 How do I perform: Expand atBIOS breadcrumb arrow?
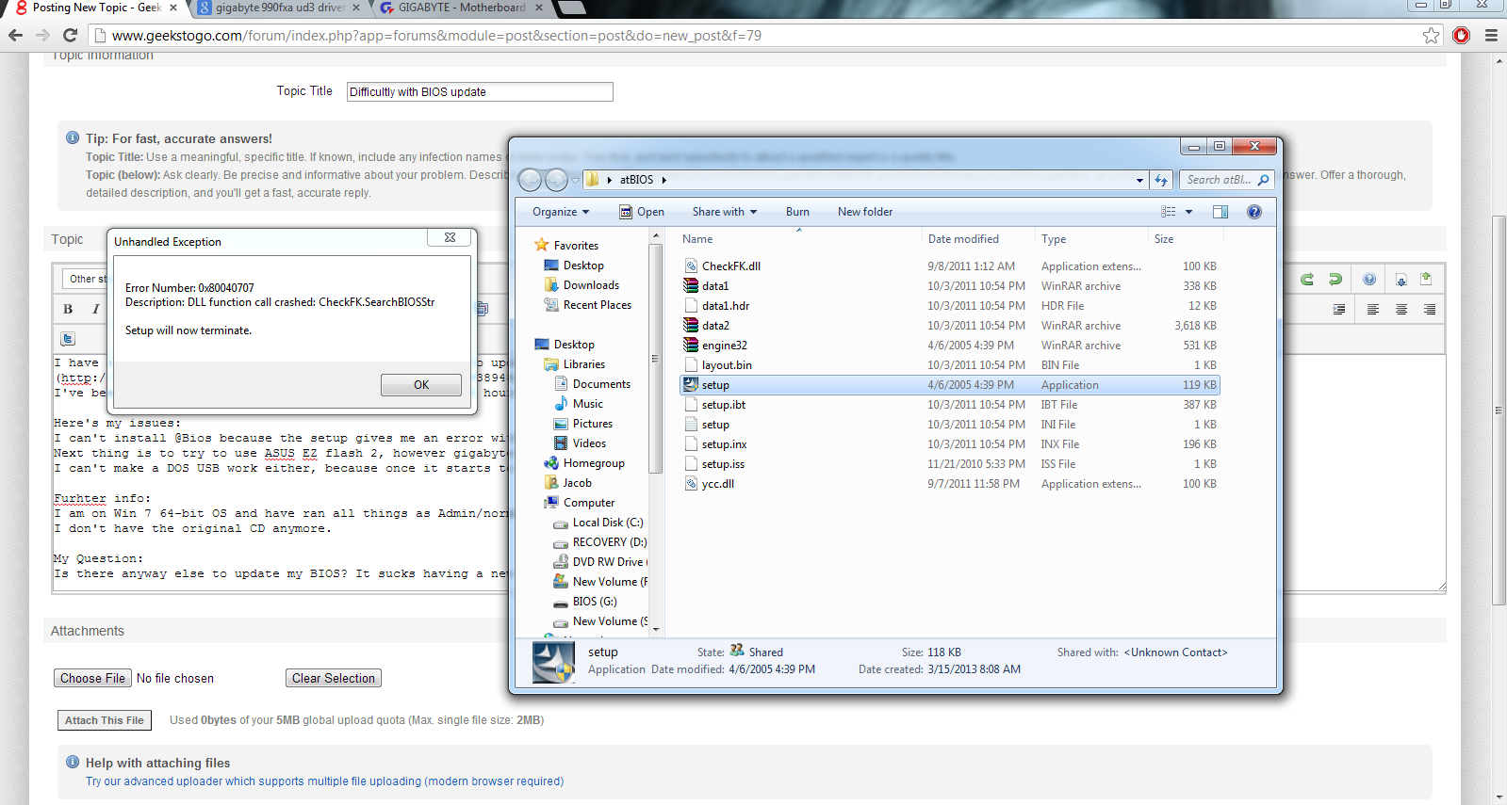[x=663, y=180]
